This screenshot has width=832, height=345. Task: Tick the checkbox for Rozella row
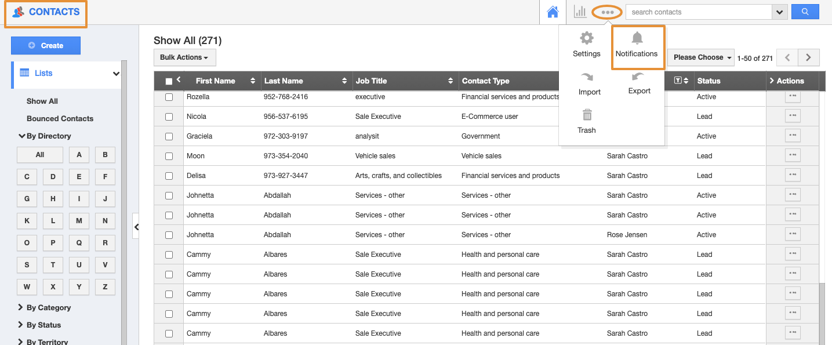click(x=169, y=97)
